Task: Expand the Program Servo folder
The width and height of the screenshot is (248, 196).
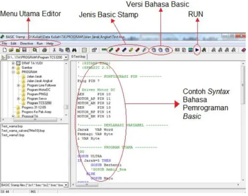Action: point(18,99)
